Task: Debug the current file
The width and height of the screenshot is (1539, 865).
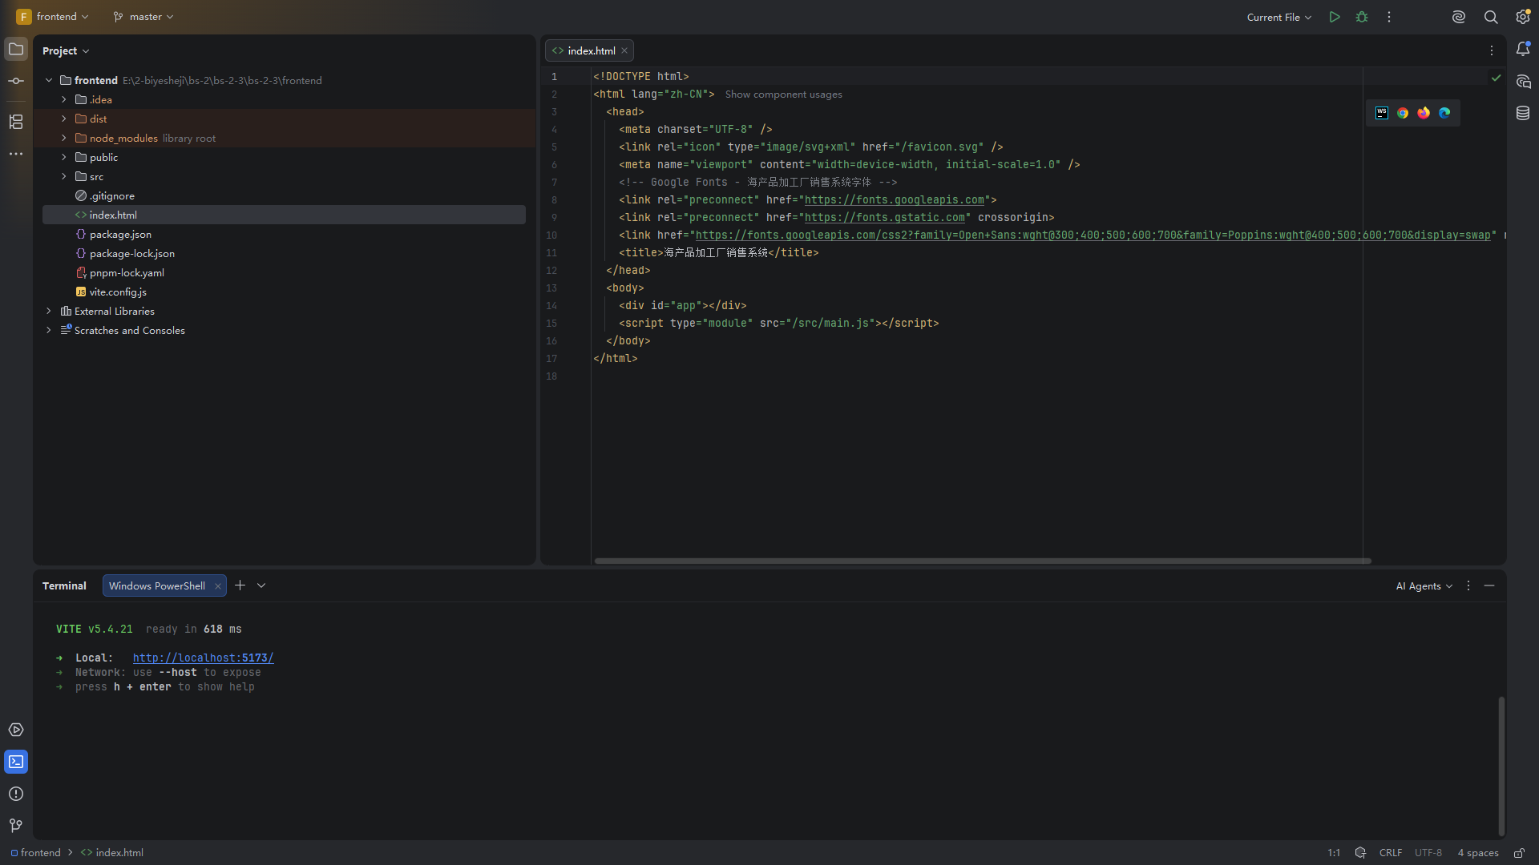Action: [1362, 17]
